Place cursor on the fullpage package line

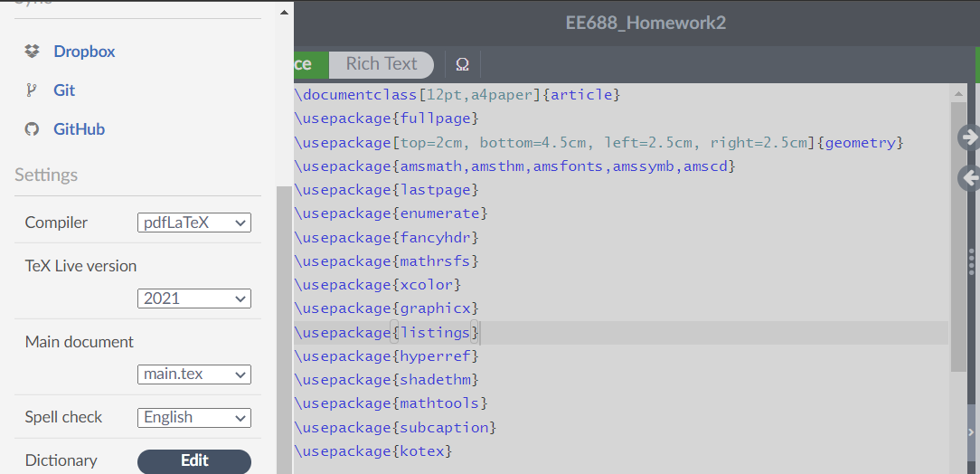[x=386, y=118]
